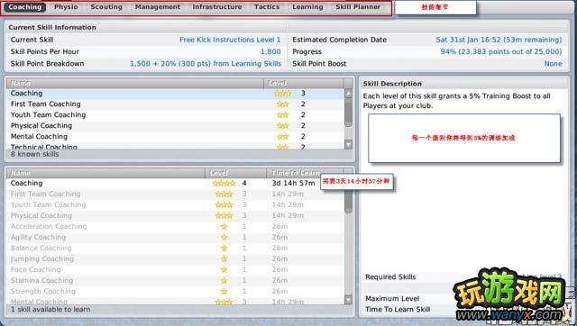Viewport: 577px width, 326px height.
Task: Click the known skills list scroll up arrow
Action: 348,94
